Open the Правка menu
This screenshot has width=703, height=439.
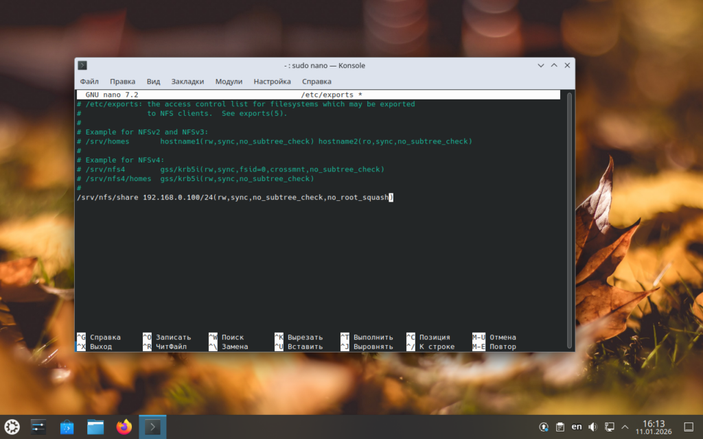[122, 82]
